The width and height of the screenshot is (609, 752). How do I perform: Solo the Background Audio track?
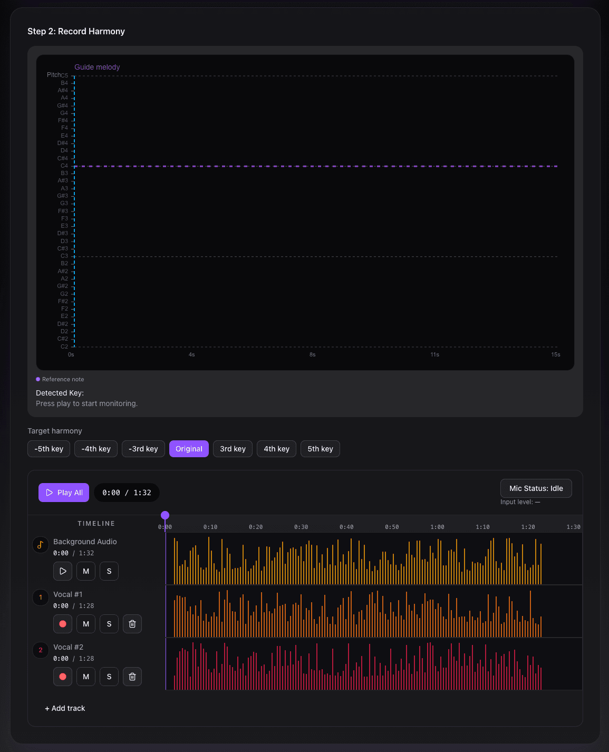[109, 571]
